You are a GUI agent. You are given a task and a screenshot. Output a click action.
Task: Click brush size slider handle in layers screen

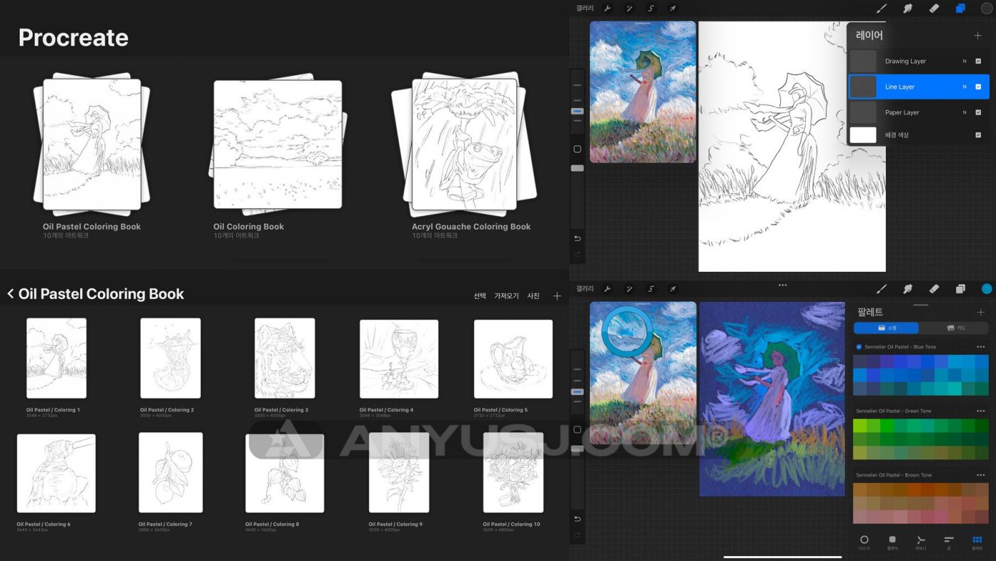pos(577,111)
